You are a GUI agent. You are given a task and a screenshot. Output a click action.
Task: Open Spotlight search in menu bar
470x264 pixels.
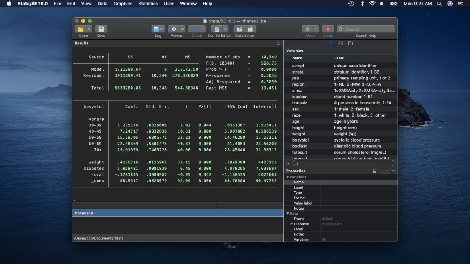click(439, 4)
